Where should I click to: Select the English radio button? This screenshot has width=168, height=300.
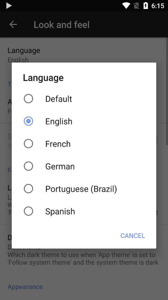pyautogui.click(x=28, y=121)
